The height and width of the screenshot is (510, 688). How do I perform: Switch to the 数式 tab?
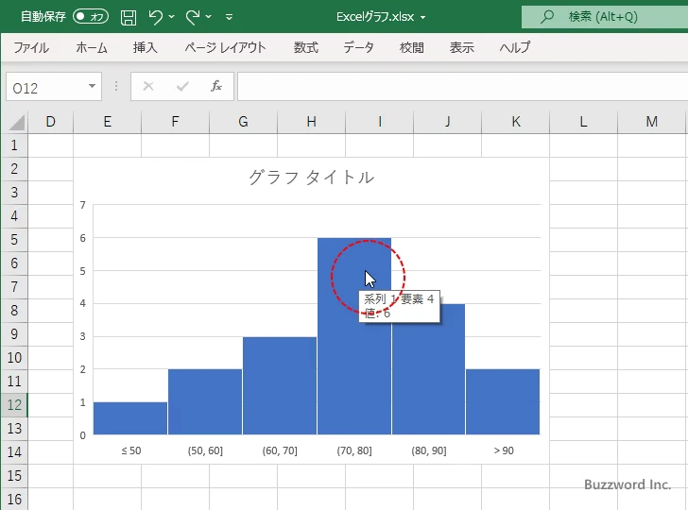(x=306, y=47)
